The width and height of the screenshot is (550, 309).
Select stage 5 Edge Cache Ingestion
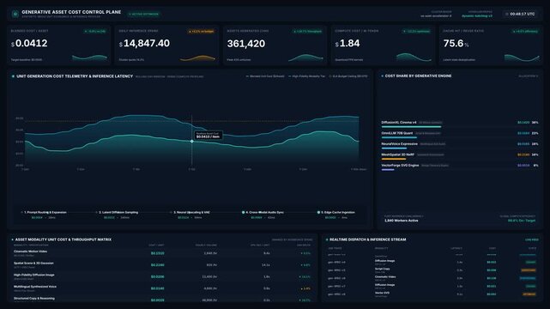336,215
